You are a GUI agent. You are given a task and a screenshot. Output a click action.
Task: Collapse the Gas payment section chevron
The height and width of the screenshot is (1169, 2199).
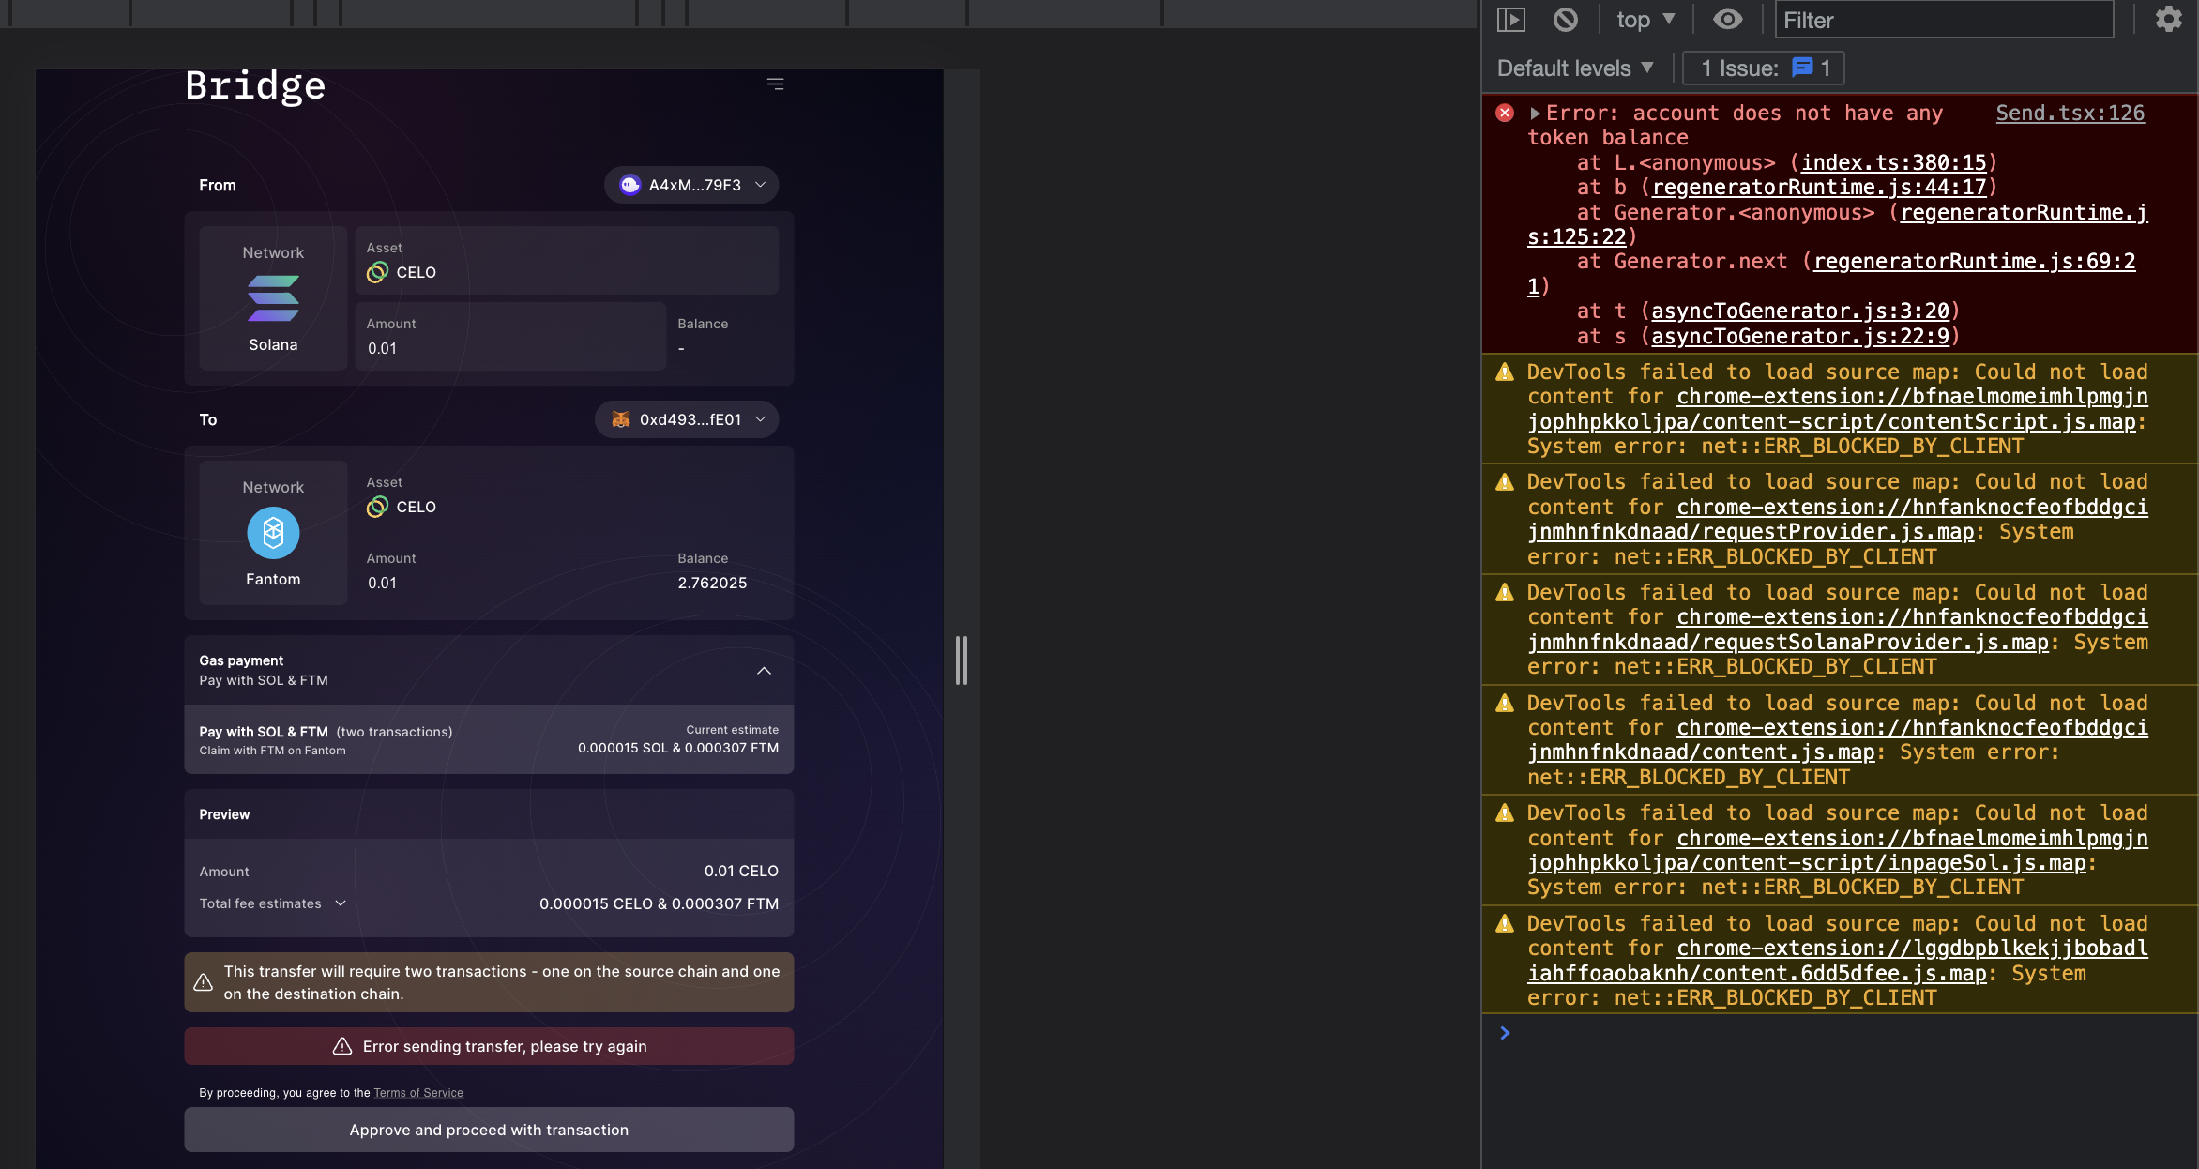tap(764, 670)
